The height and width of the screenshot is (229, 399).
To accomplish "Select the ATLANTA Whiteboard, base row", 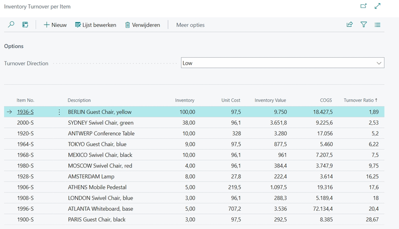I will pyautogui.click(x=100, y=209).
